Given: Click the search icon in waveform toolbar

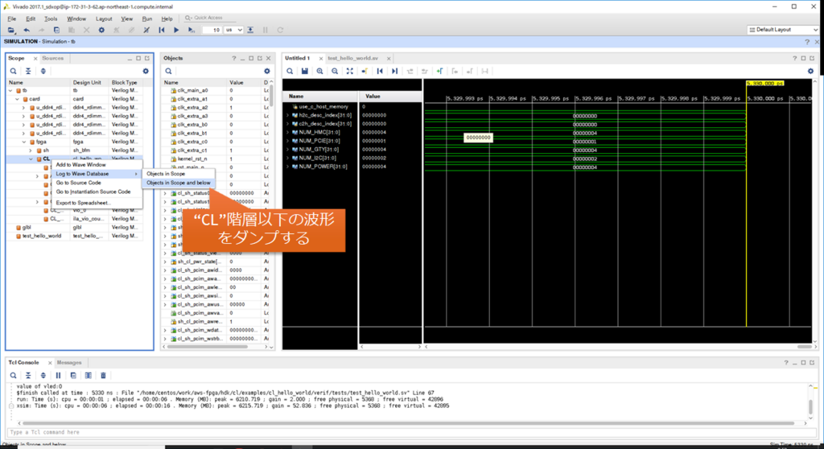Looking at the screenshot, I should click(290, 71).
